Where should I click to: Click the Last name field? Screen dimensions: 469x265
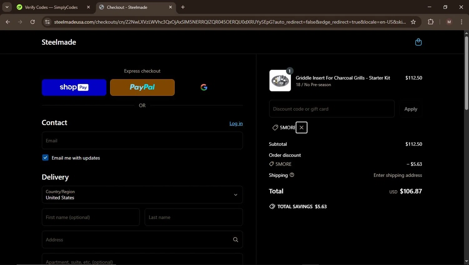point(194,217)
